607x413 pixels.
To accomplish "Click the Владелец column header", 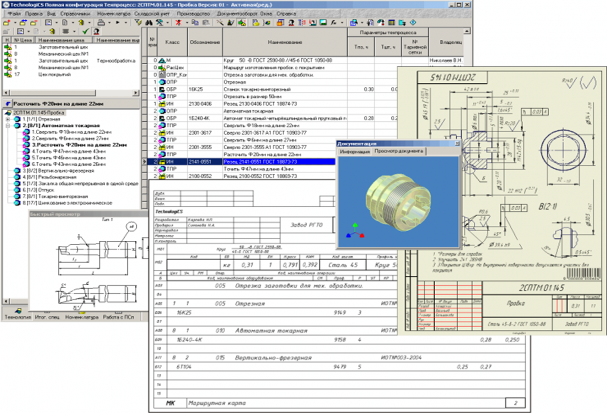I will 451,42.
